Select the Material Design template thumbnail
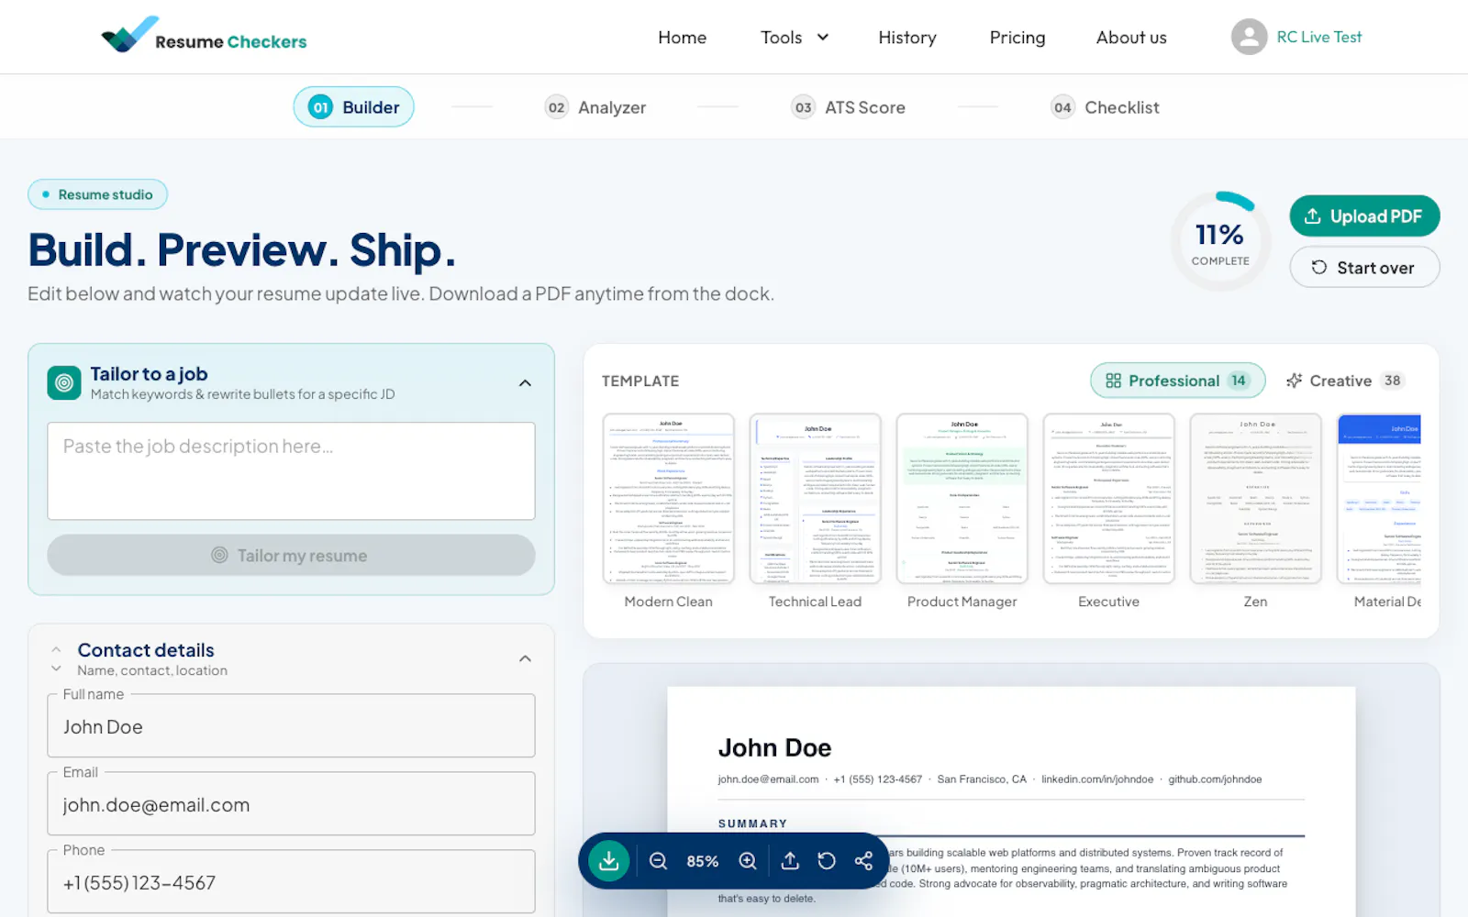Image resolution: width=1468 pixels, height=917 pixels. [1379, 499]
